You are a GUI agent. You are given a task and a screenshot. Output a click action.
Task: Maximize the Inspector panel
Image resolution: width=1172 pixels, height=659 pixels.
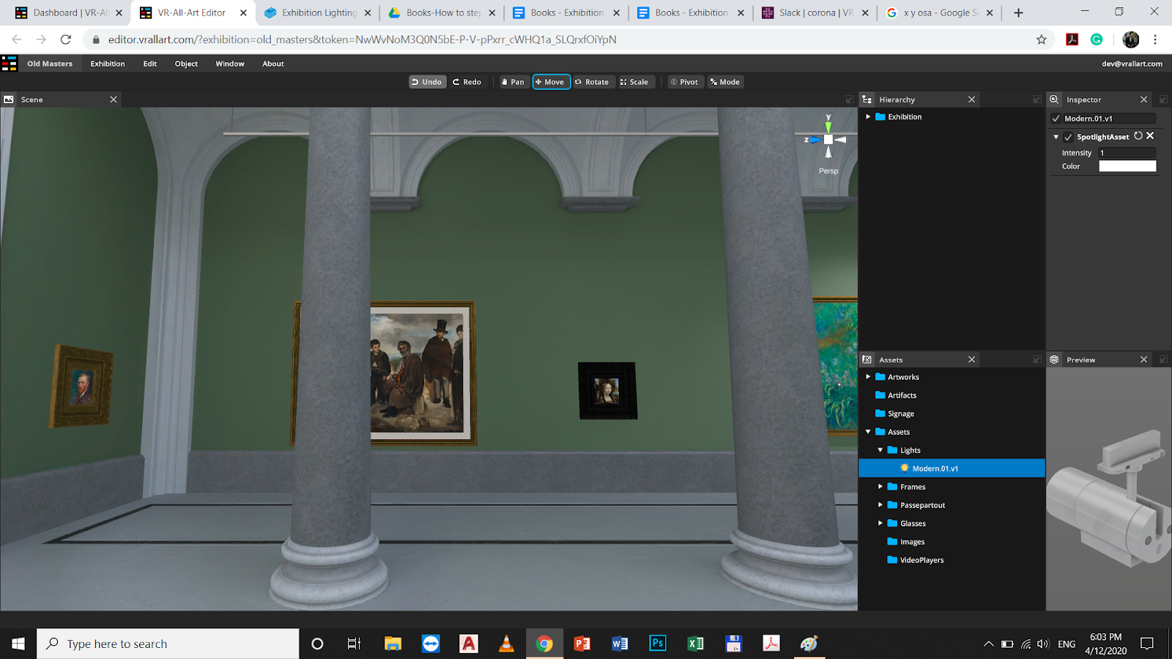pos(1163,100)
